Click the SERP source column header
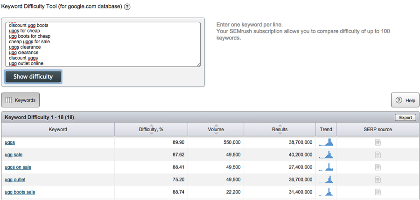 point(378,129)
